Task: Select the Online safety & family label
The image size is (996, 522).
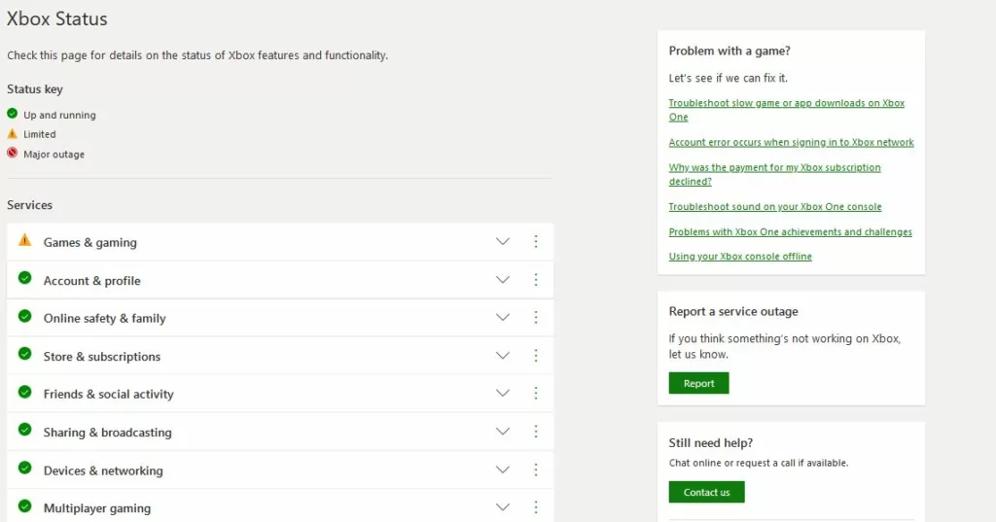Action: 105,318
